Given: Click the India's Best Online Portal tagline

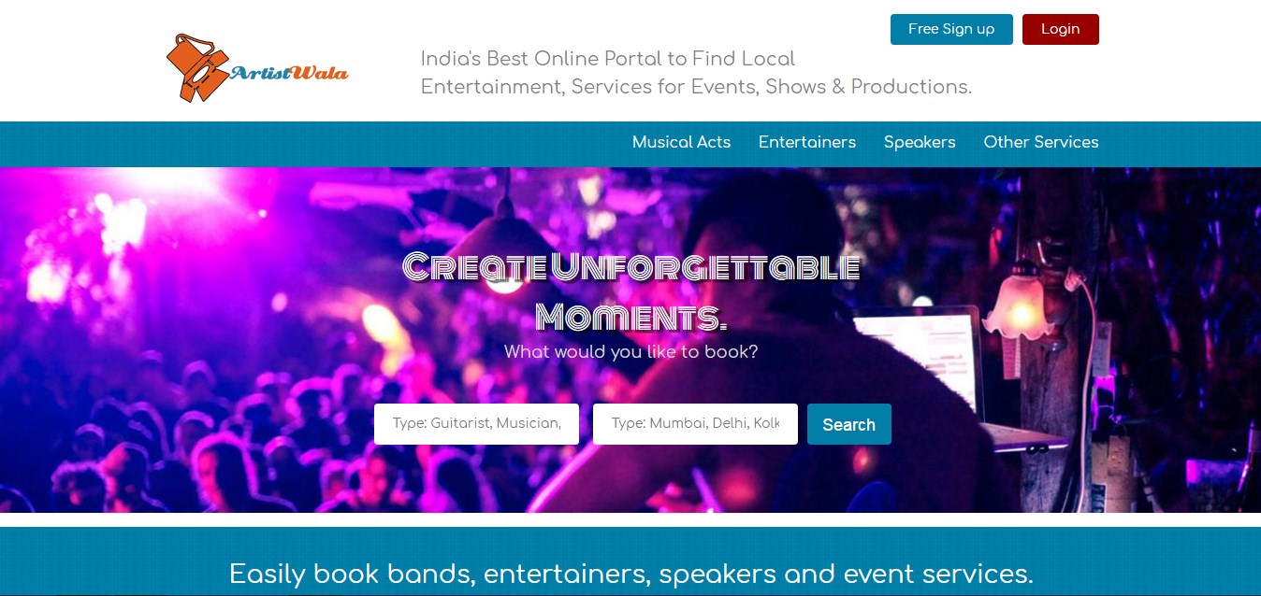Looking at the screenshot, I should coord(696,73).
